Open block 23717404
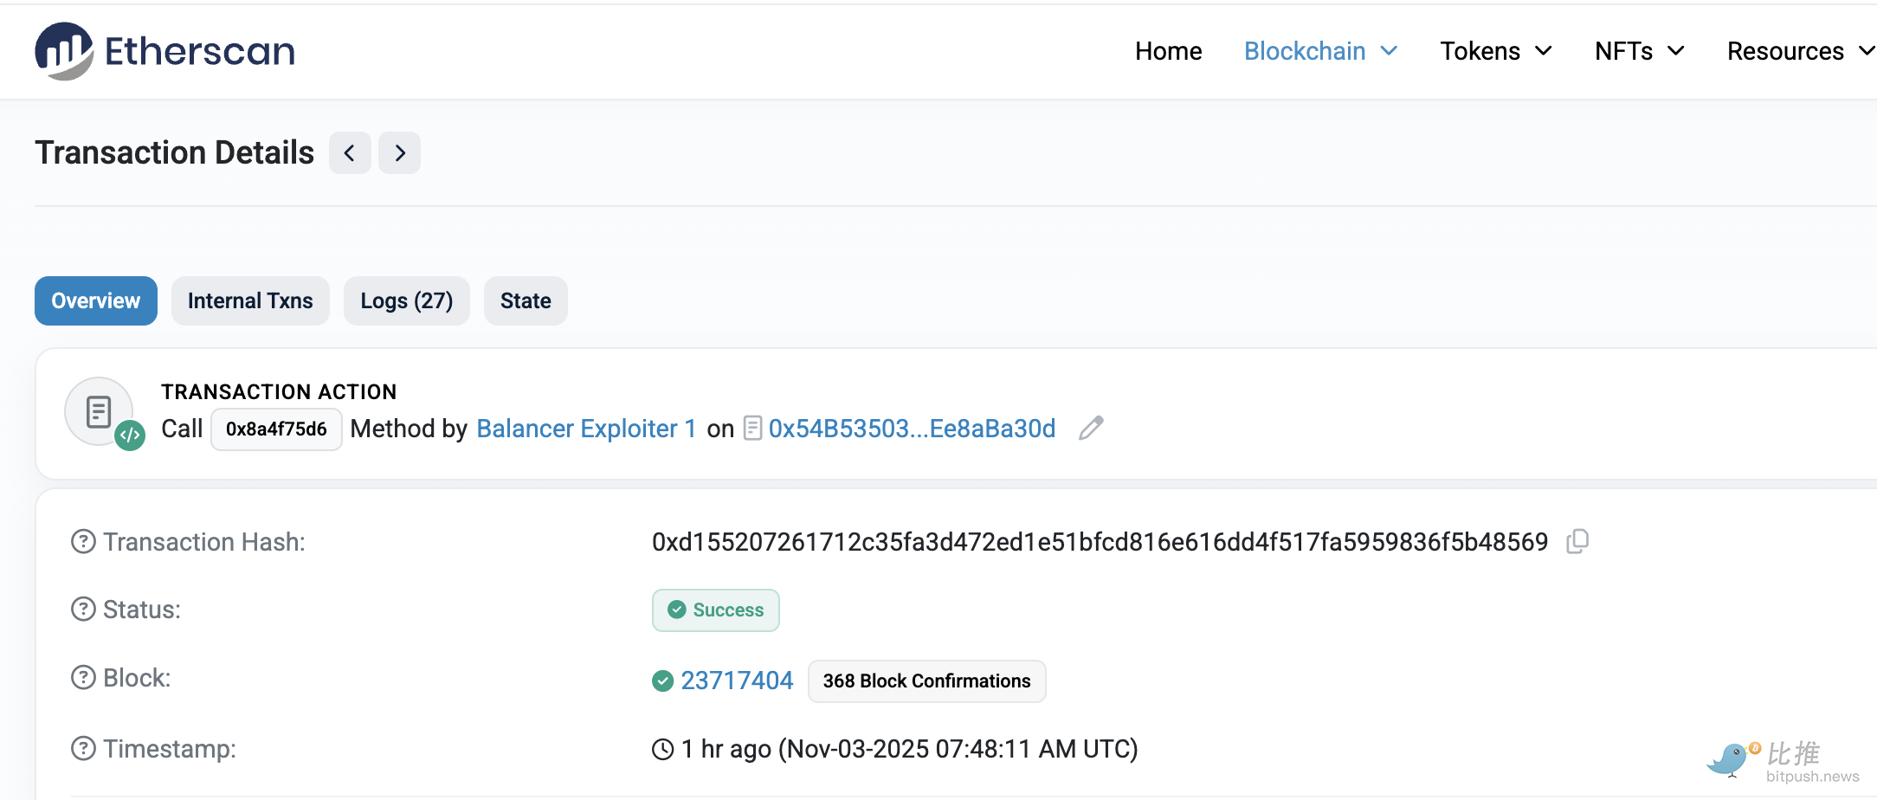Screen dimensions: 1877x800 (737, 681)
